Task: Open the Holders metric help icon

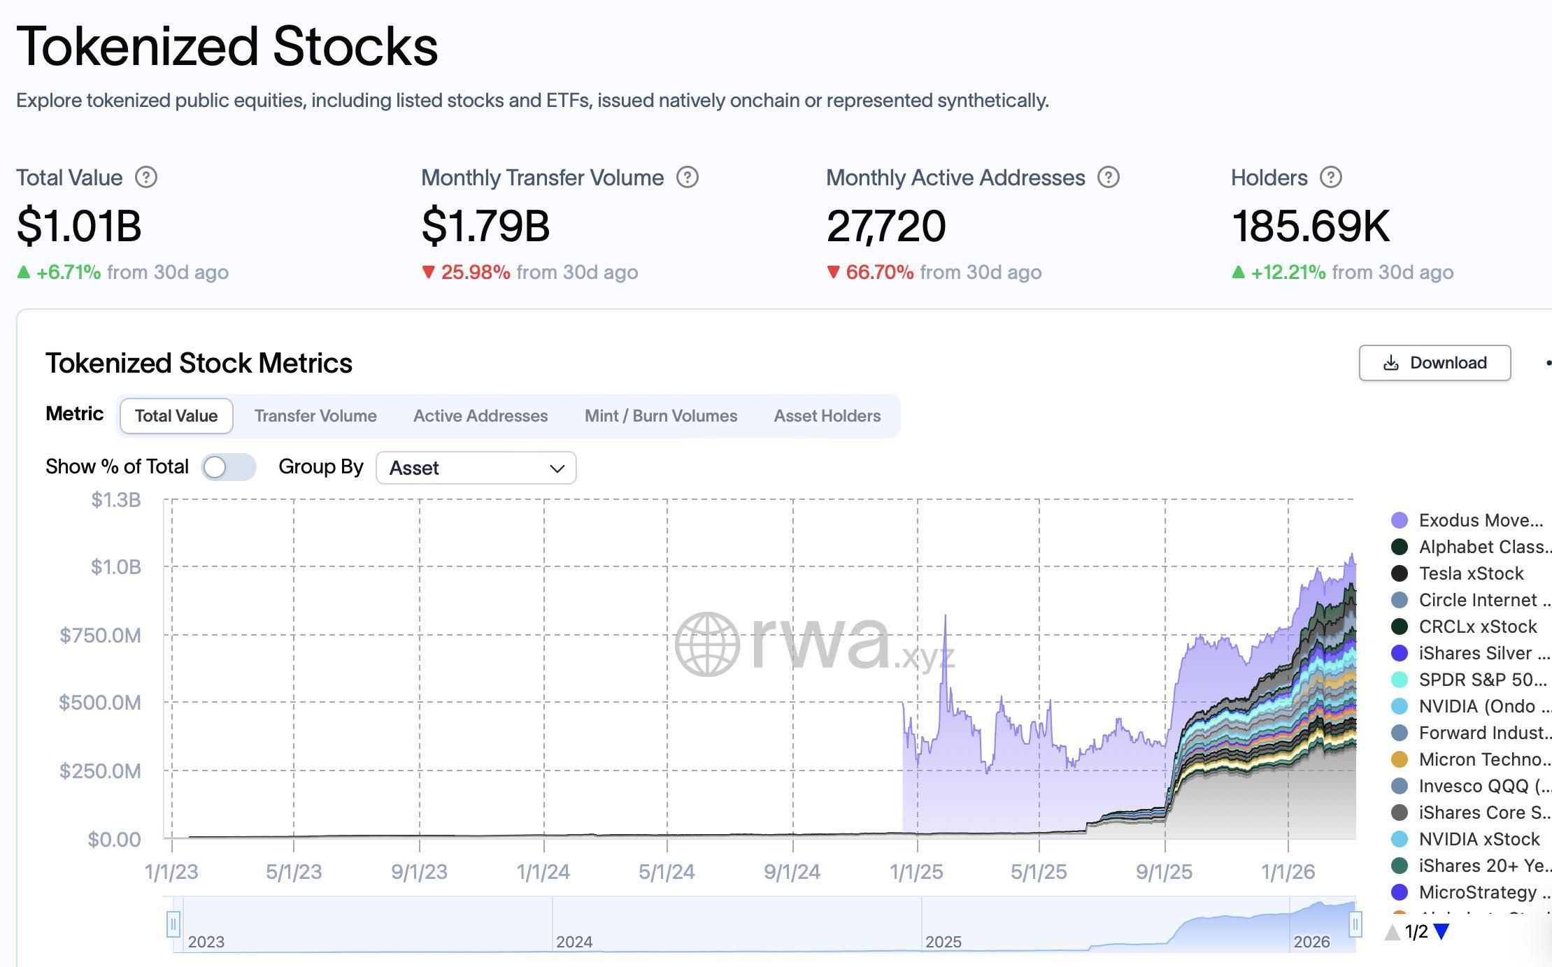Action: coord(1330,177)
